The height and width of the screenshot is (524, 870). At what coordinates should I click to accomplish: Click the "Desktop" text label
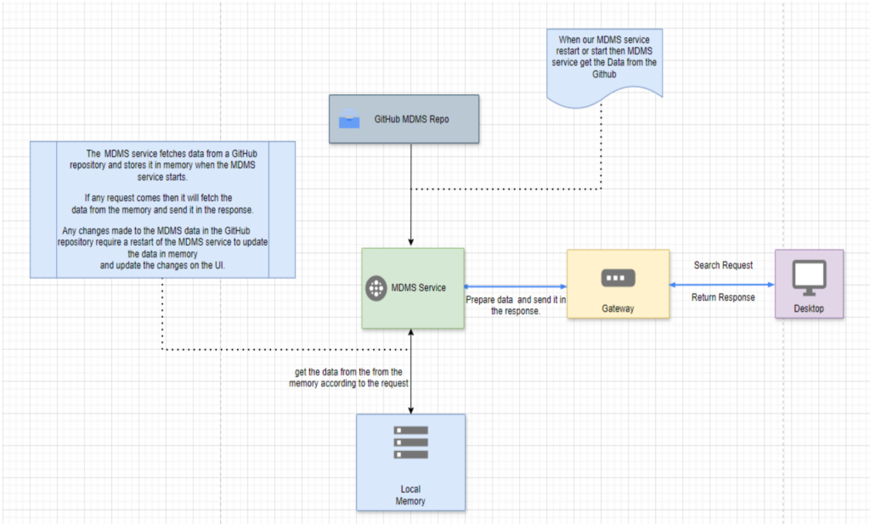tap(809, 308)
